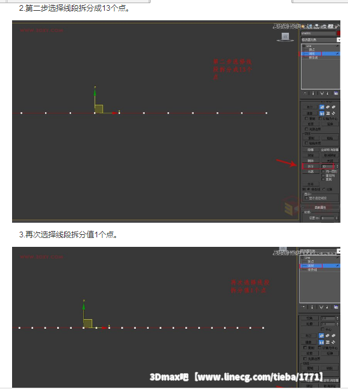Collapse Line stack entry in lower screenshot

click(302, 258)
